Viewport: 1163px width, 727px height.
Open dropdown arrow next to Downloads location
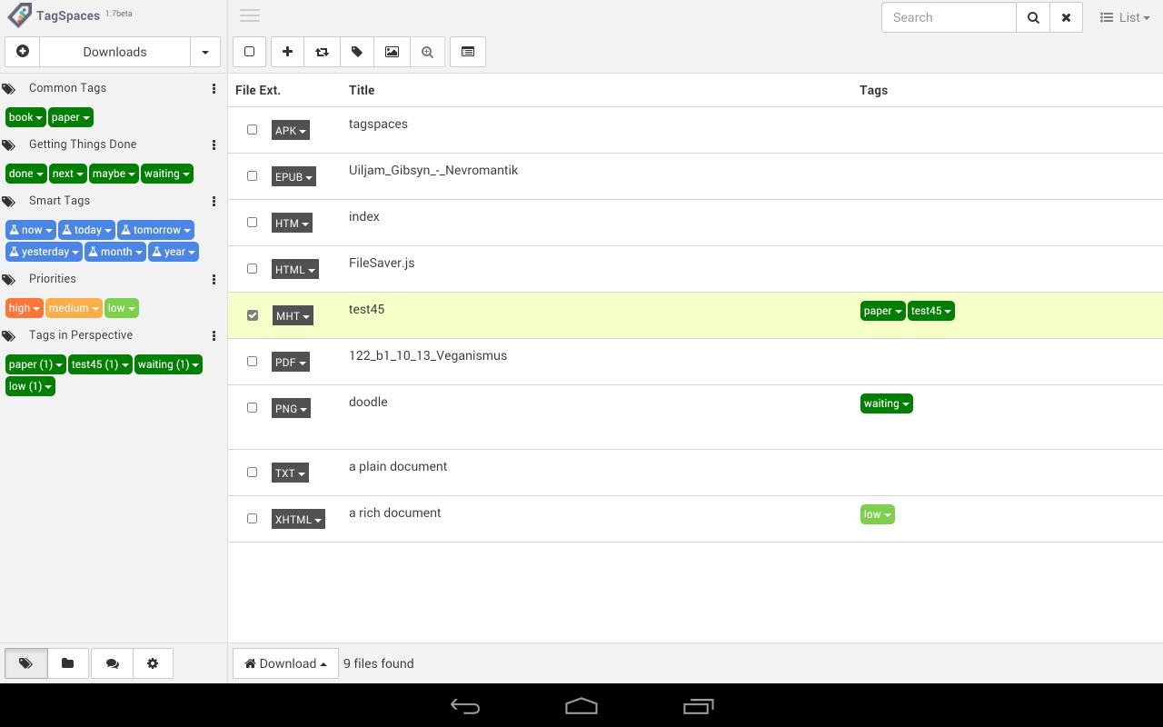click(x=205, y=52)
